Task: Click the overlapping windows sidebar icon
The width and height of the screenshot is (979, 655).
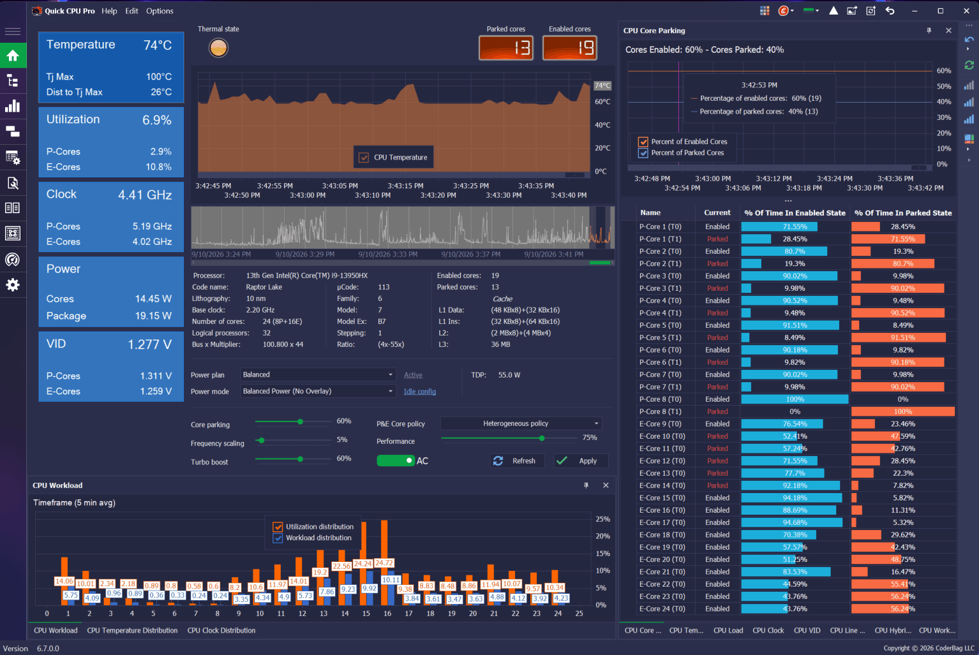Action: tap(13, 132)
